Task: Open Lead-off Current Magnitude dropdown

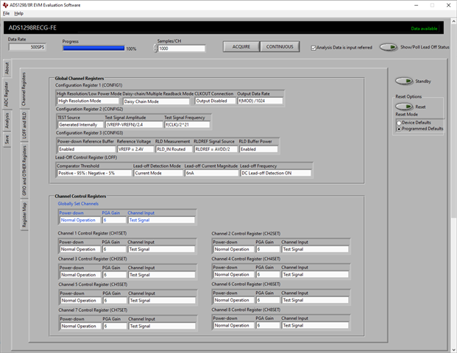Action: [212, 173]
